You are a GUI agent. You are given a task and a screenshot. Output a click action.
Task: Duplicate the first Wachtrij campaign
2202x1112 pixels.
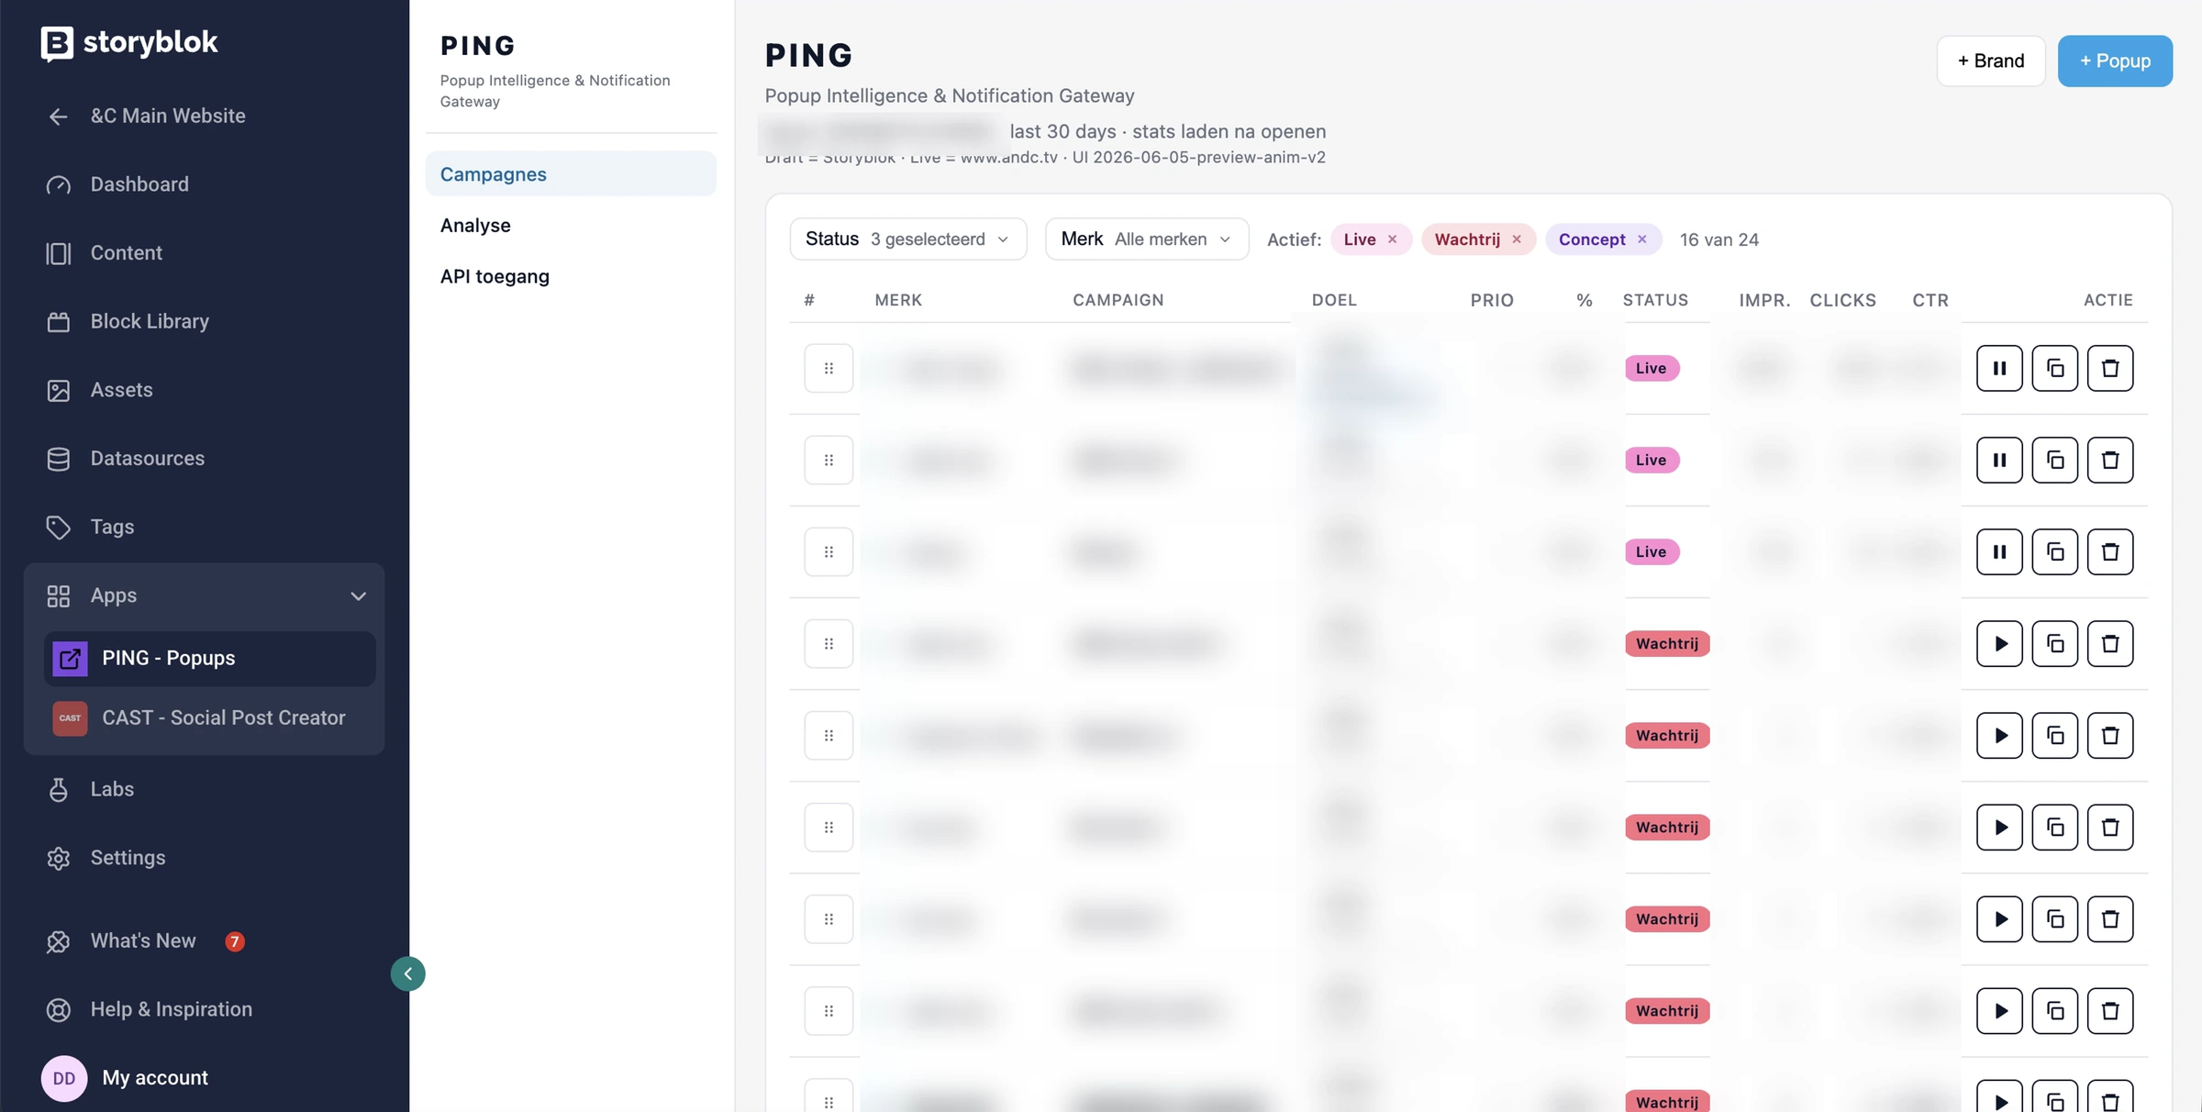pyautogui.click(x=2054, y=643)
